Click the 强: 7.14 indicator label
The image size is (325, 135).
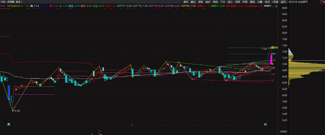pyautogui.click(x=34, y=6)
